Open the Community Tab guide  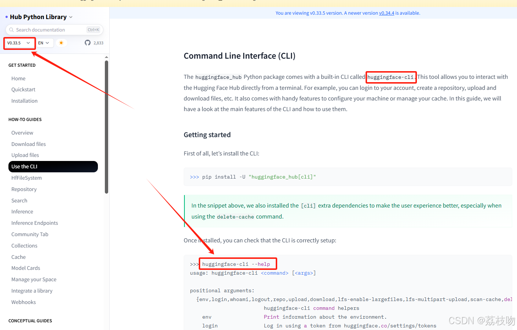pos(30,234)
